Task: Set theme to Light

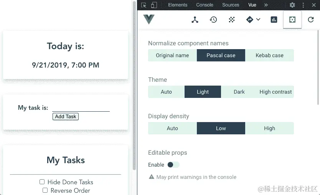Action: 203,92
